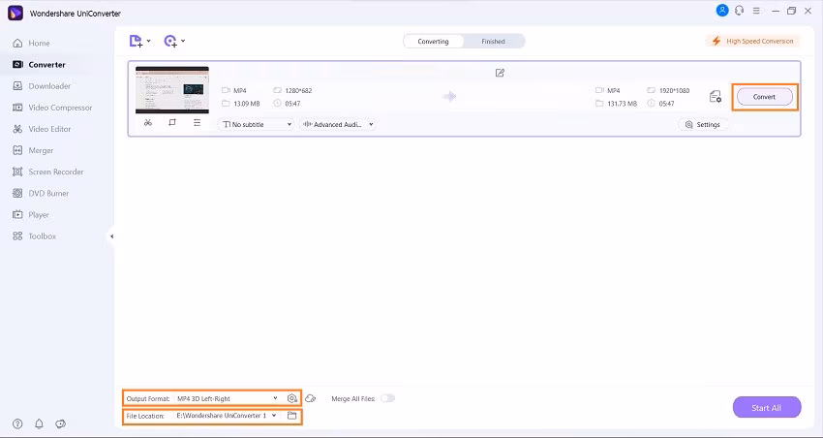823x438 pixels.
Task: Open Downloader in the sidebar
Action: 42,86
